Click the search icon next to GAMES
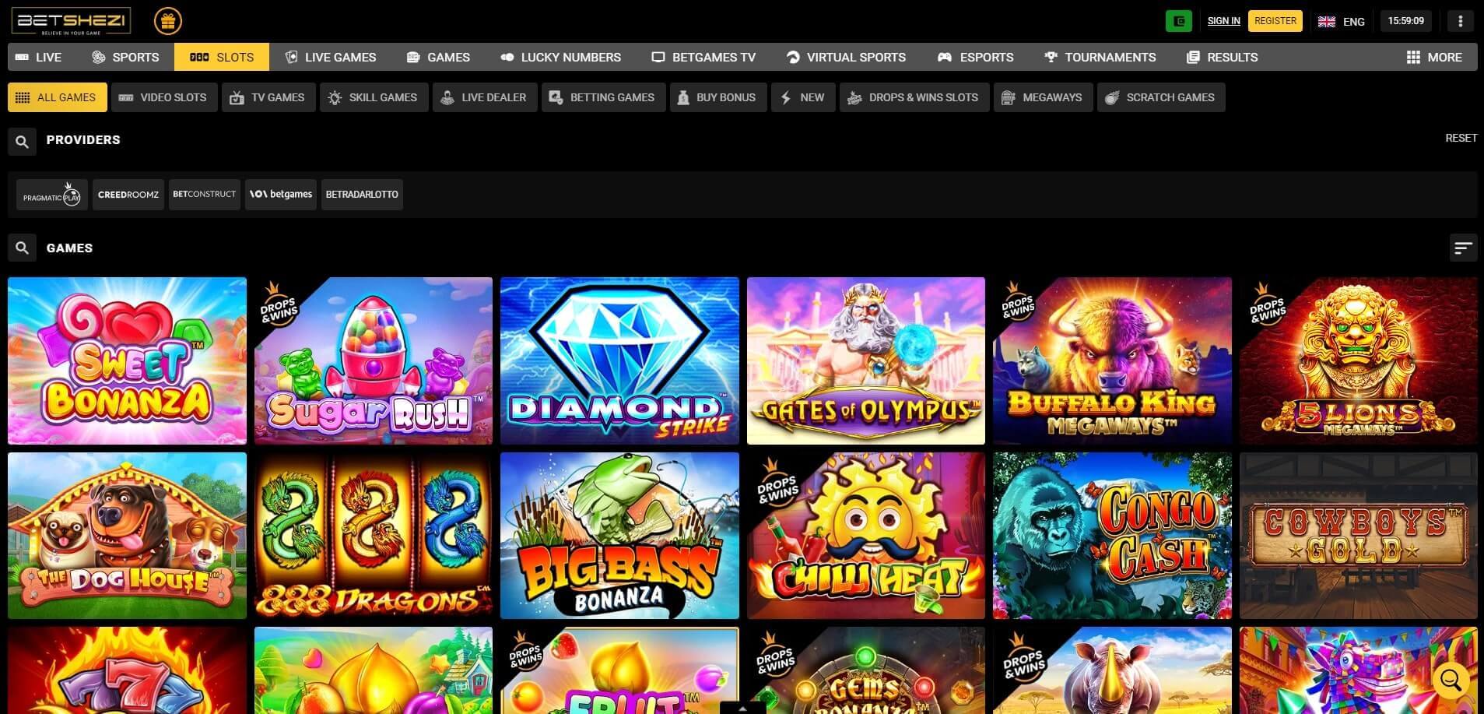1484x714 pixels. point(22,248)
